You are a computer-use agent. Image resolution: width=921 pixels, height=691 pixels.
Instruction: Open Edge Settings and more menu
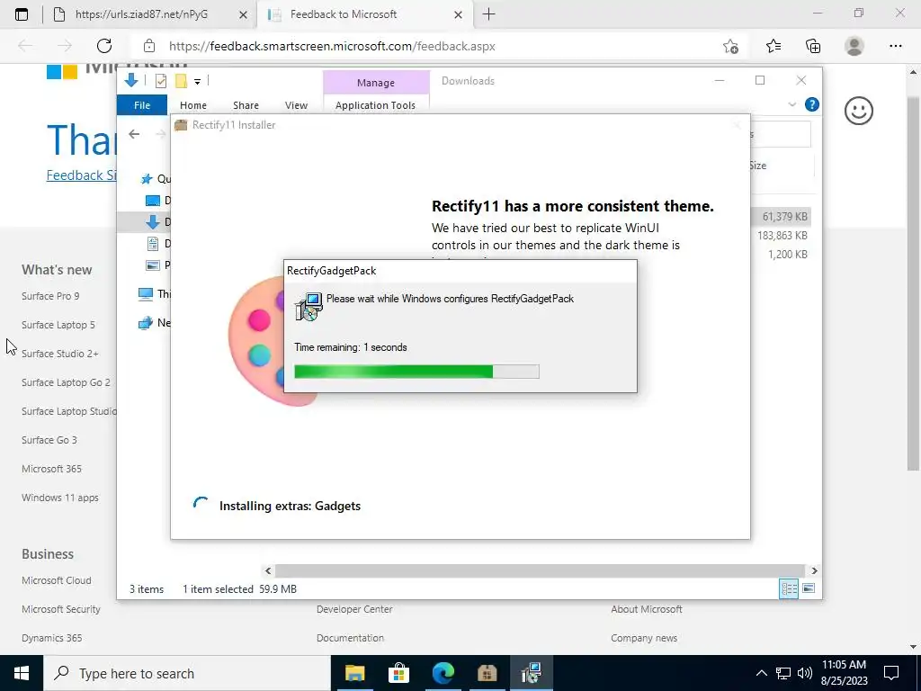[895, 46]
